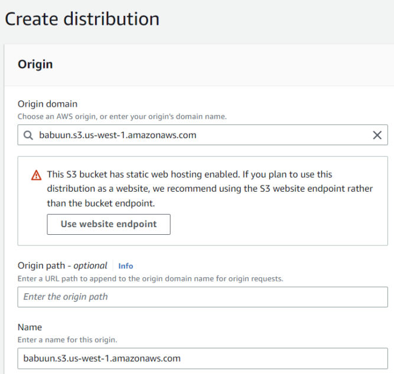The width and height of the screenshot is (394, 374).
Task: Focus the Enter the origin path field
Action: tap(203, 297)
